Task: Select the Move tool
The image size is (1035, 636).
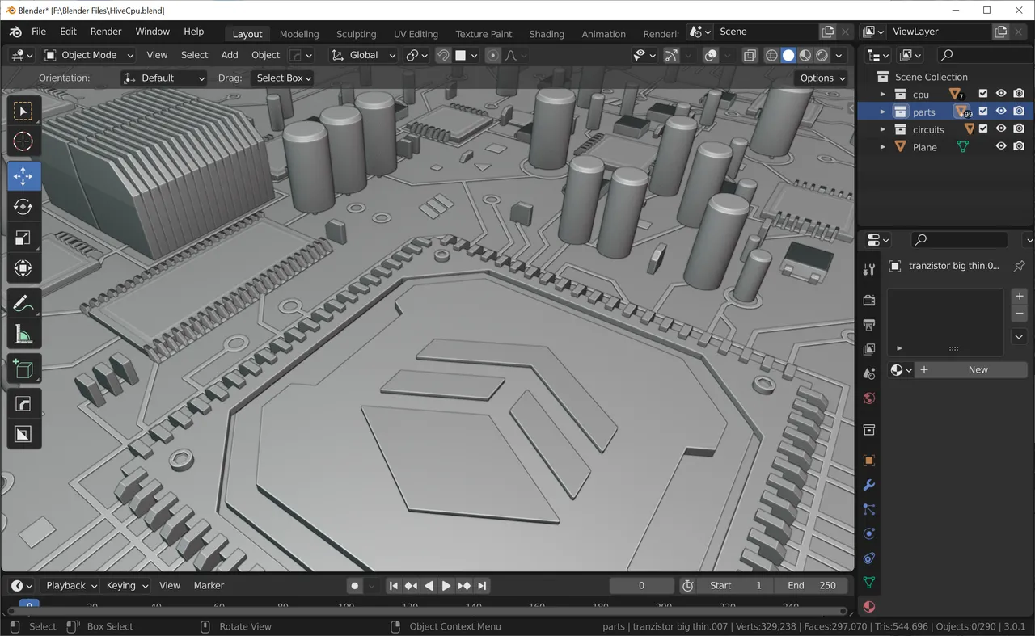Action: click(x=24, y=176)
